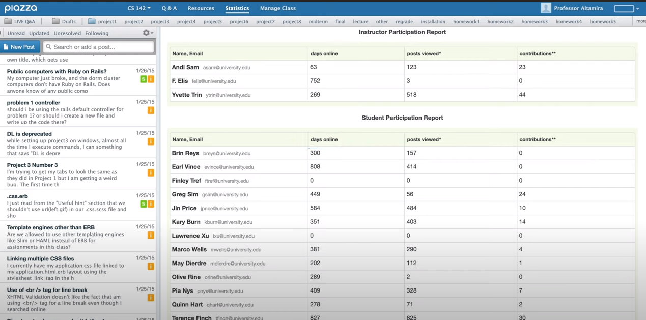Toggle the Unread filter
The image size is (646, 320).
pyautogui.click(x=16, y=33)
